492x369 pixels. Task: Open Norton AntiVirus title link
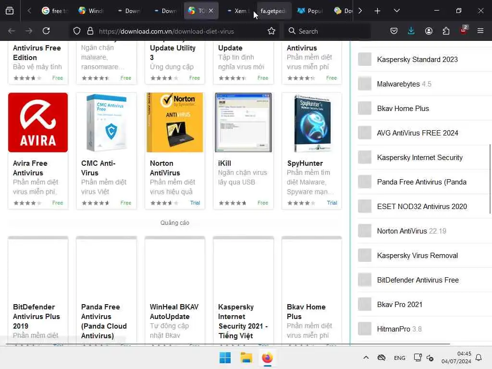point(165,168)
